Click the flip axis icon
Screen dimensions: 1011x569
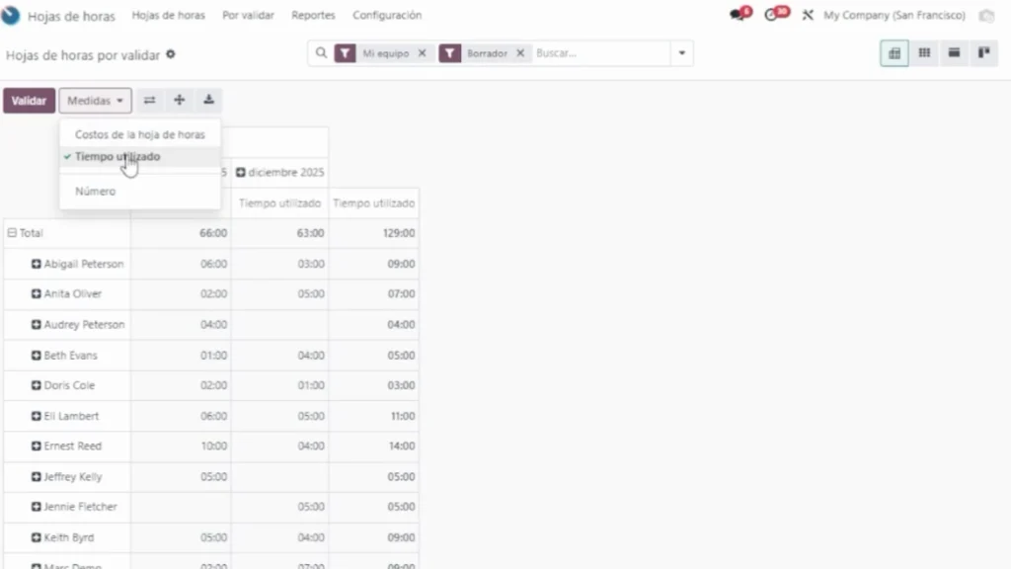click(x=149, y=100)
